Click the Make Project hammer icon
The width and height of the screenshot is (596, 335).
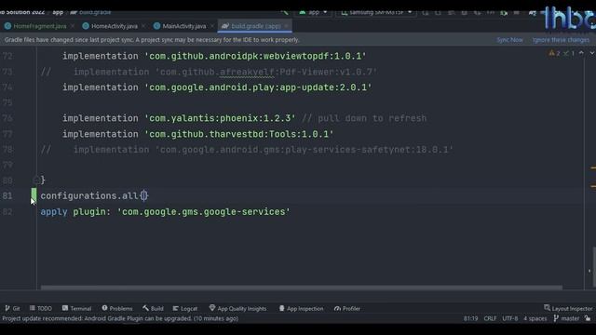point(284,12)
